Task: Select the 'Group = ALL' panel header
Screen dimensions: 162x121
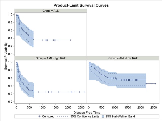Action: [51, 10]
